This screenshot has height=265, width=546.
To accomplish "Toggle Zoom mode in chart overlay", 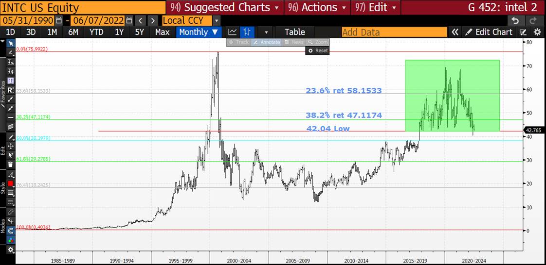I will [x=318, y=42].
